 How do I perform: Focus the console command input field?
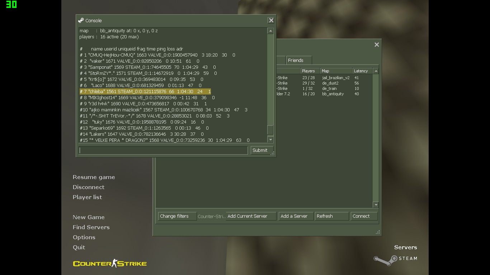point(163,150)
